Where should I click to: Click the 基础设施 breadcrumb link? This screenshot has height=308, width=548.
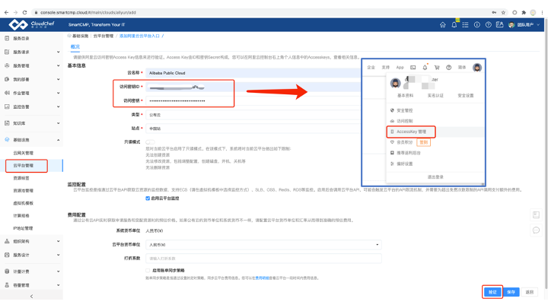click(x=80, y=36)
